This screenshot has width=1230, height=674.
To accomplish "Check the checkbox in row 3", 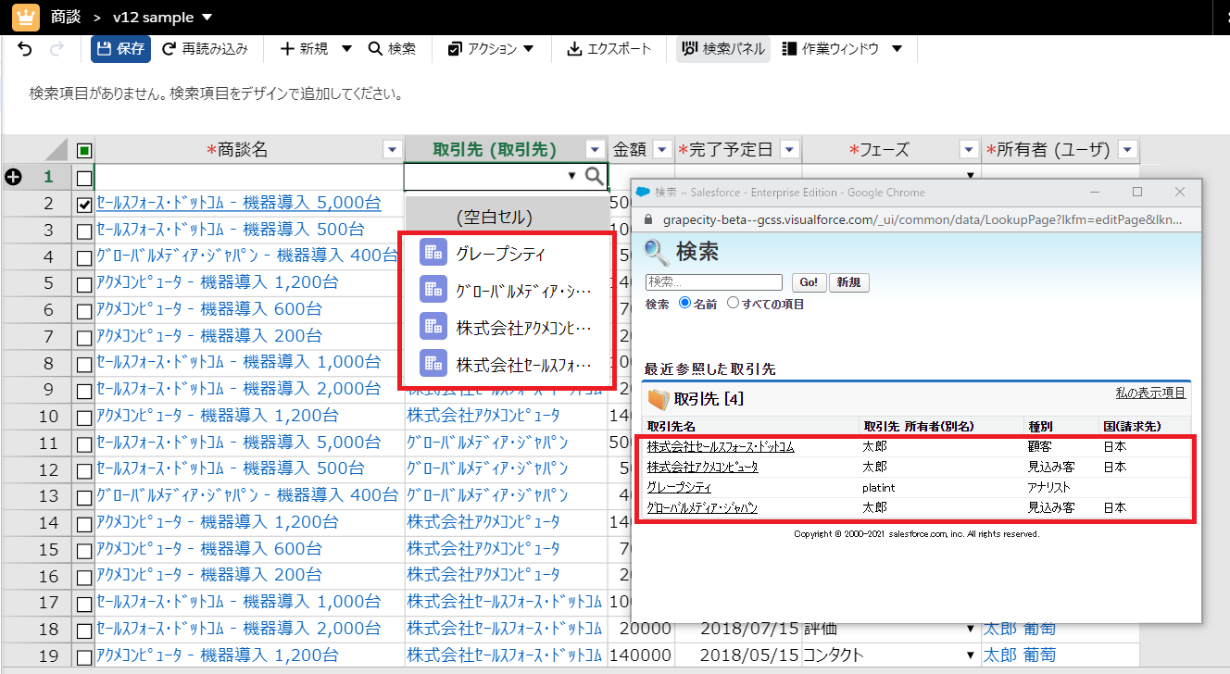I will (x=84, y=231).
